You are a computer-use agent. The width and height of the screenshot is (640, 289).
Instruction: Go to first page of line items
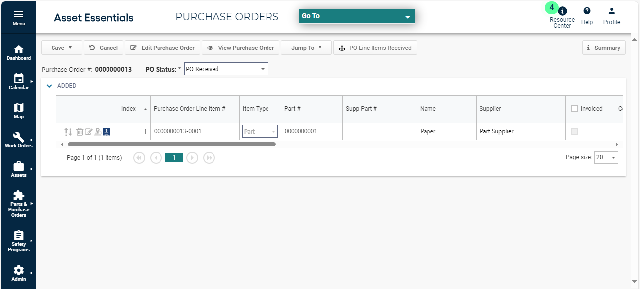tap(139, 158)
